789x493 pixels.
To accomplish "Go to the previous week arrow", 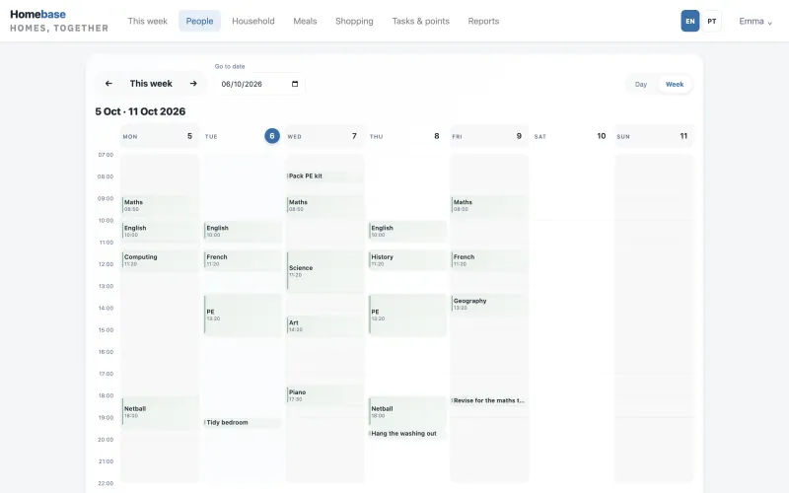I will pos(108,84).
